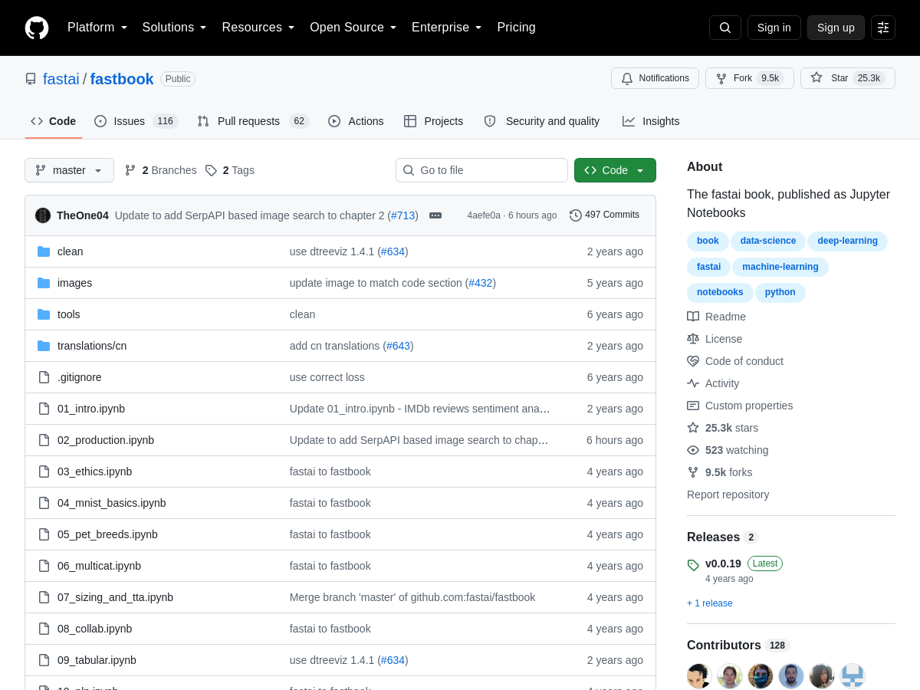Open the fastbook repository name link
Viewport: 920px width, 690px height.
click(122, 79)
